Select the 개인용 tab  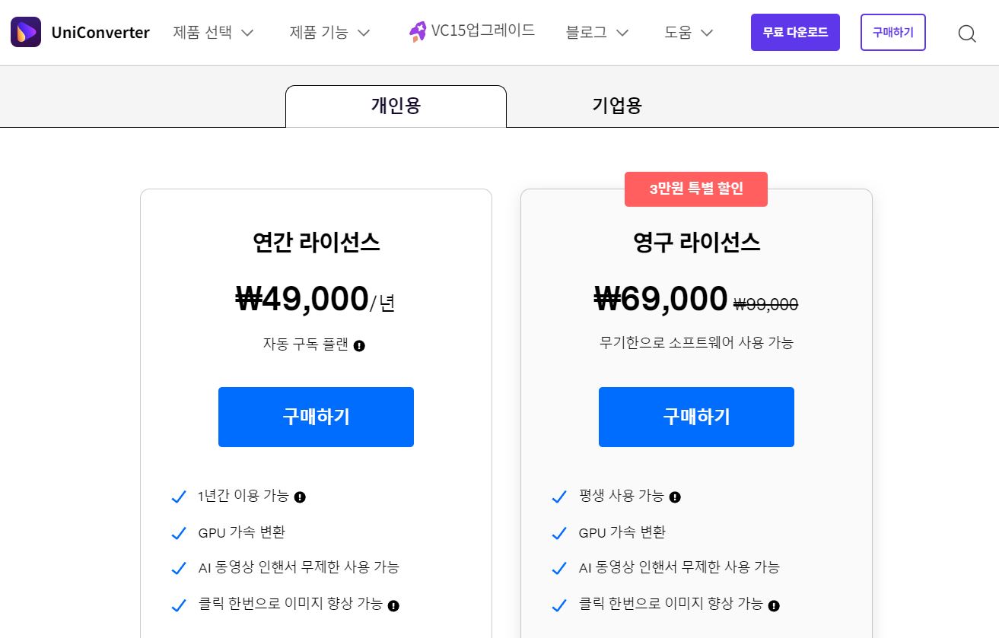[396, 104]
